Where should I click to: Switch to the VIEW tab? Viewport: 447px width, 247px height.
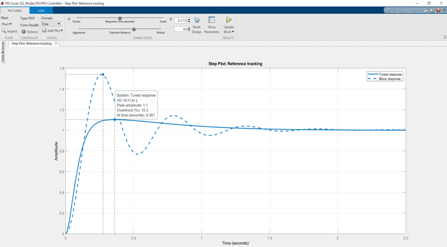click(x=41, y=11)
